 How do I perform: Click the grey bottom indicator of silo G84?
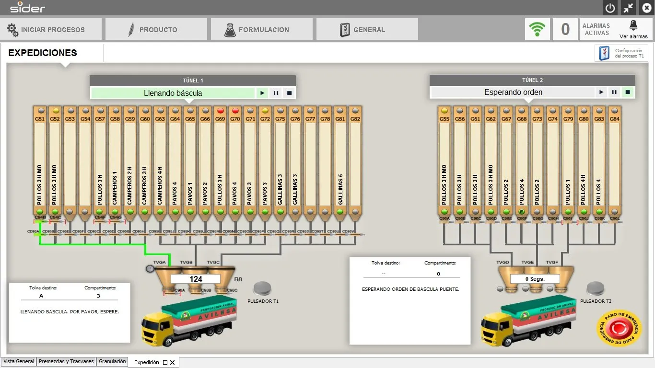pyautogui.click(x=615, y=211)
